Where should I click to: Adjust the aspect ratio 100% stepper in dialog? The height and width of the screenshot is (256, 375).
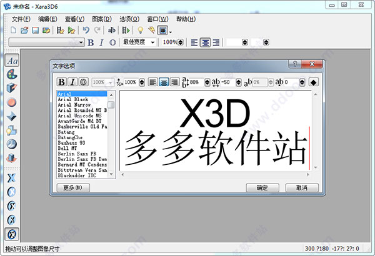coord(142,82)
